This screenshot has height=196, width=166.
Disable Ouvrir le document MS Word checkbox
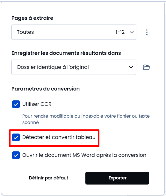[16, 155]
